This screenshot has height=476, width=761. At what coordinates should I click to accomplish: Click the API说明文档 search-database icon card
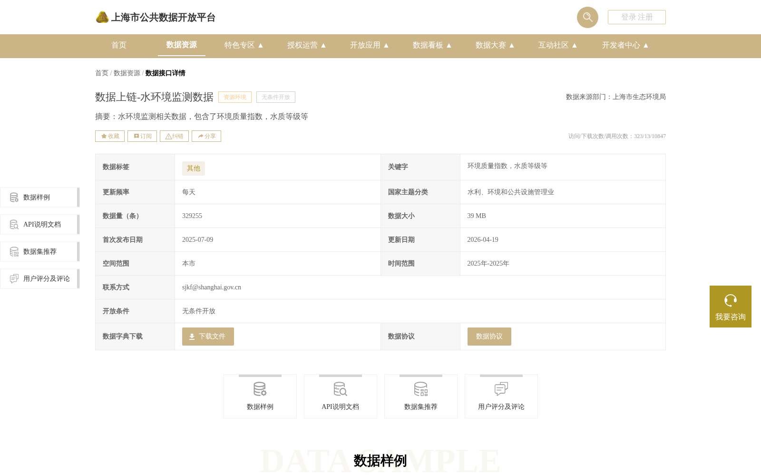(341, 396)
